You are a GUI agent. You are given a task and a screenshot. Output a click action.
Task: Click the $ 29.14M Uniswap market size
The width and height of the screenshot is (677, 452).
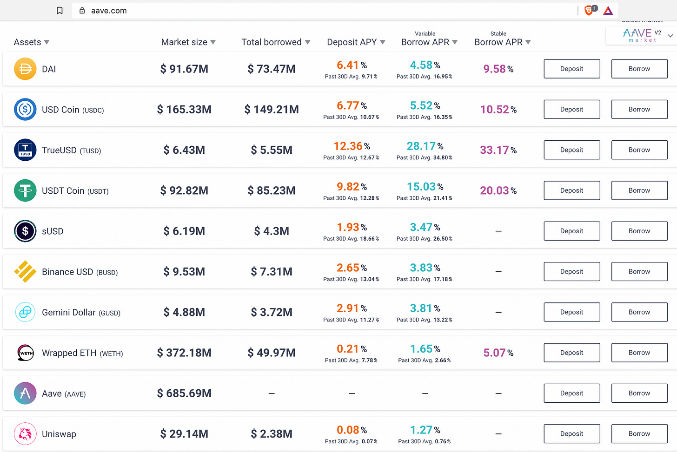tap(184, 434)
